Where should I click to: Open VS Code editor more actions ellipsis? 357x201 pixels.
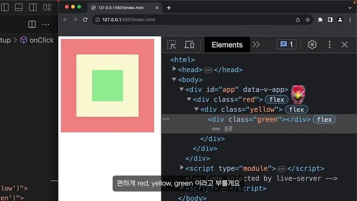point(46,25)
